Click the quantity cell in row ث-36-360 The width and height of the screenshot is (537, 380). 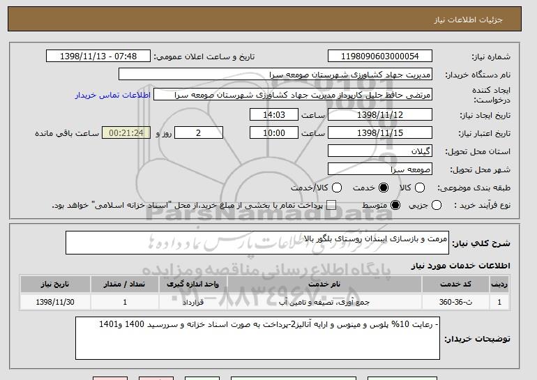(125, 302)
